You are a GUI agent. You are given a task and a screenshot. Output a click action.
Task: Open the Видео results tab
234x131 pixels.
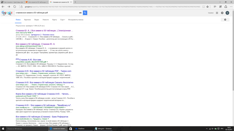coord(37,20)
